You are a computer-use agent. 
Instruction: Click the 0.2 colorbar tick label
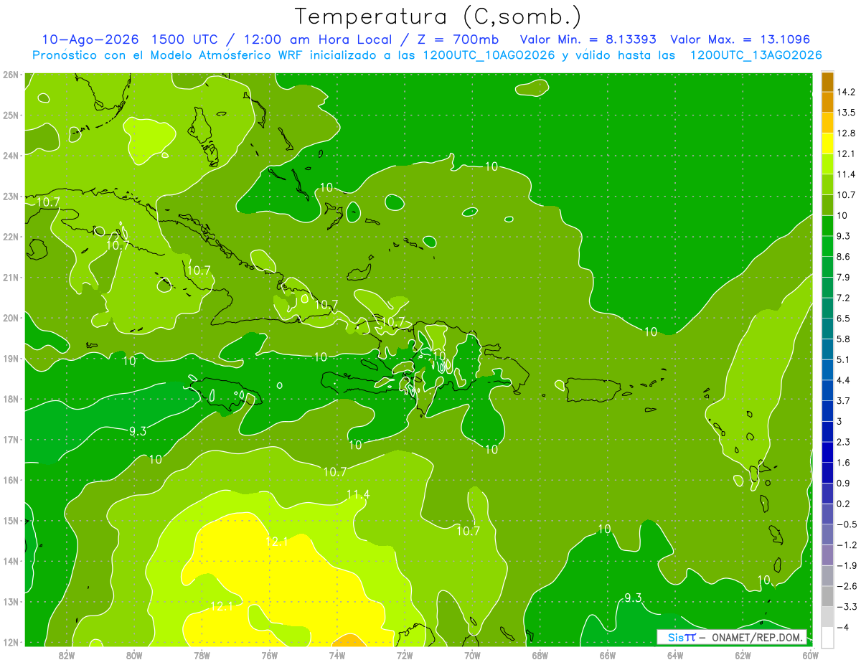844,503
